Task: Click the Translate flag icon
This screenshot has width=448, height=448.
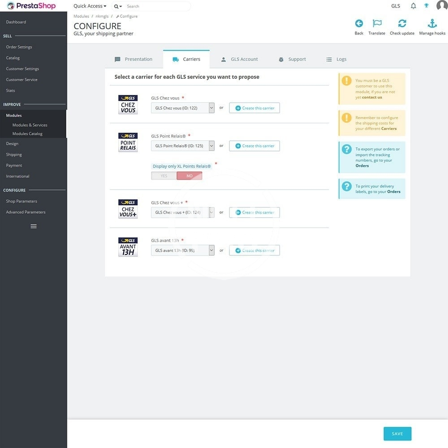Action: (x=377, y=24)
